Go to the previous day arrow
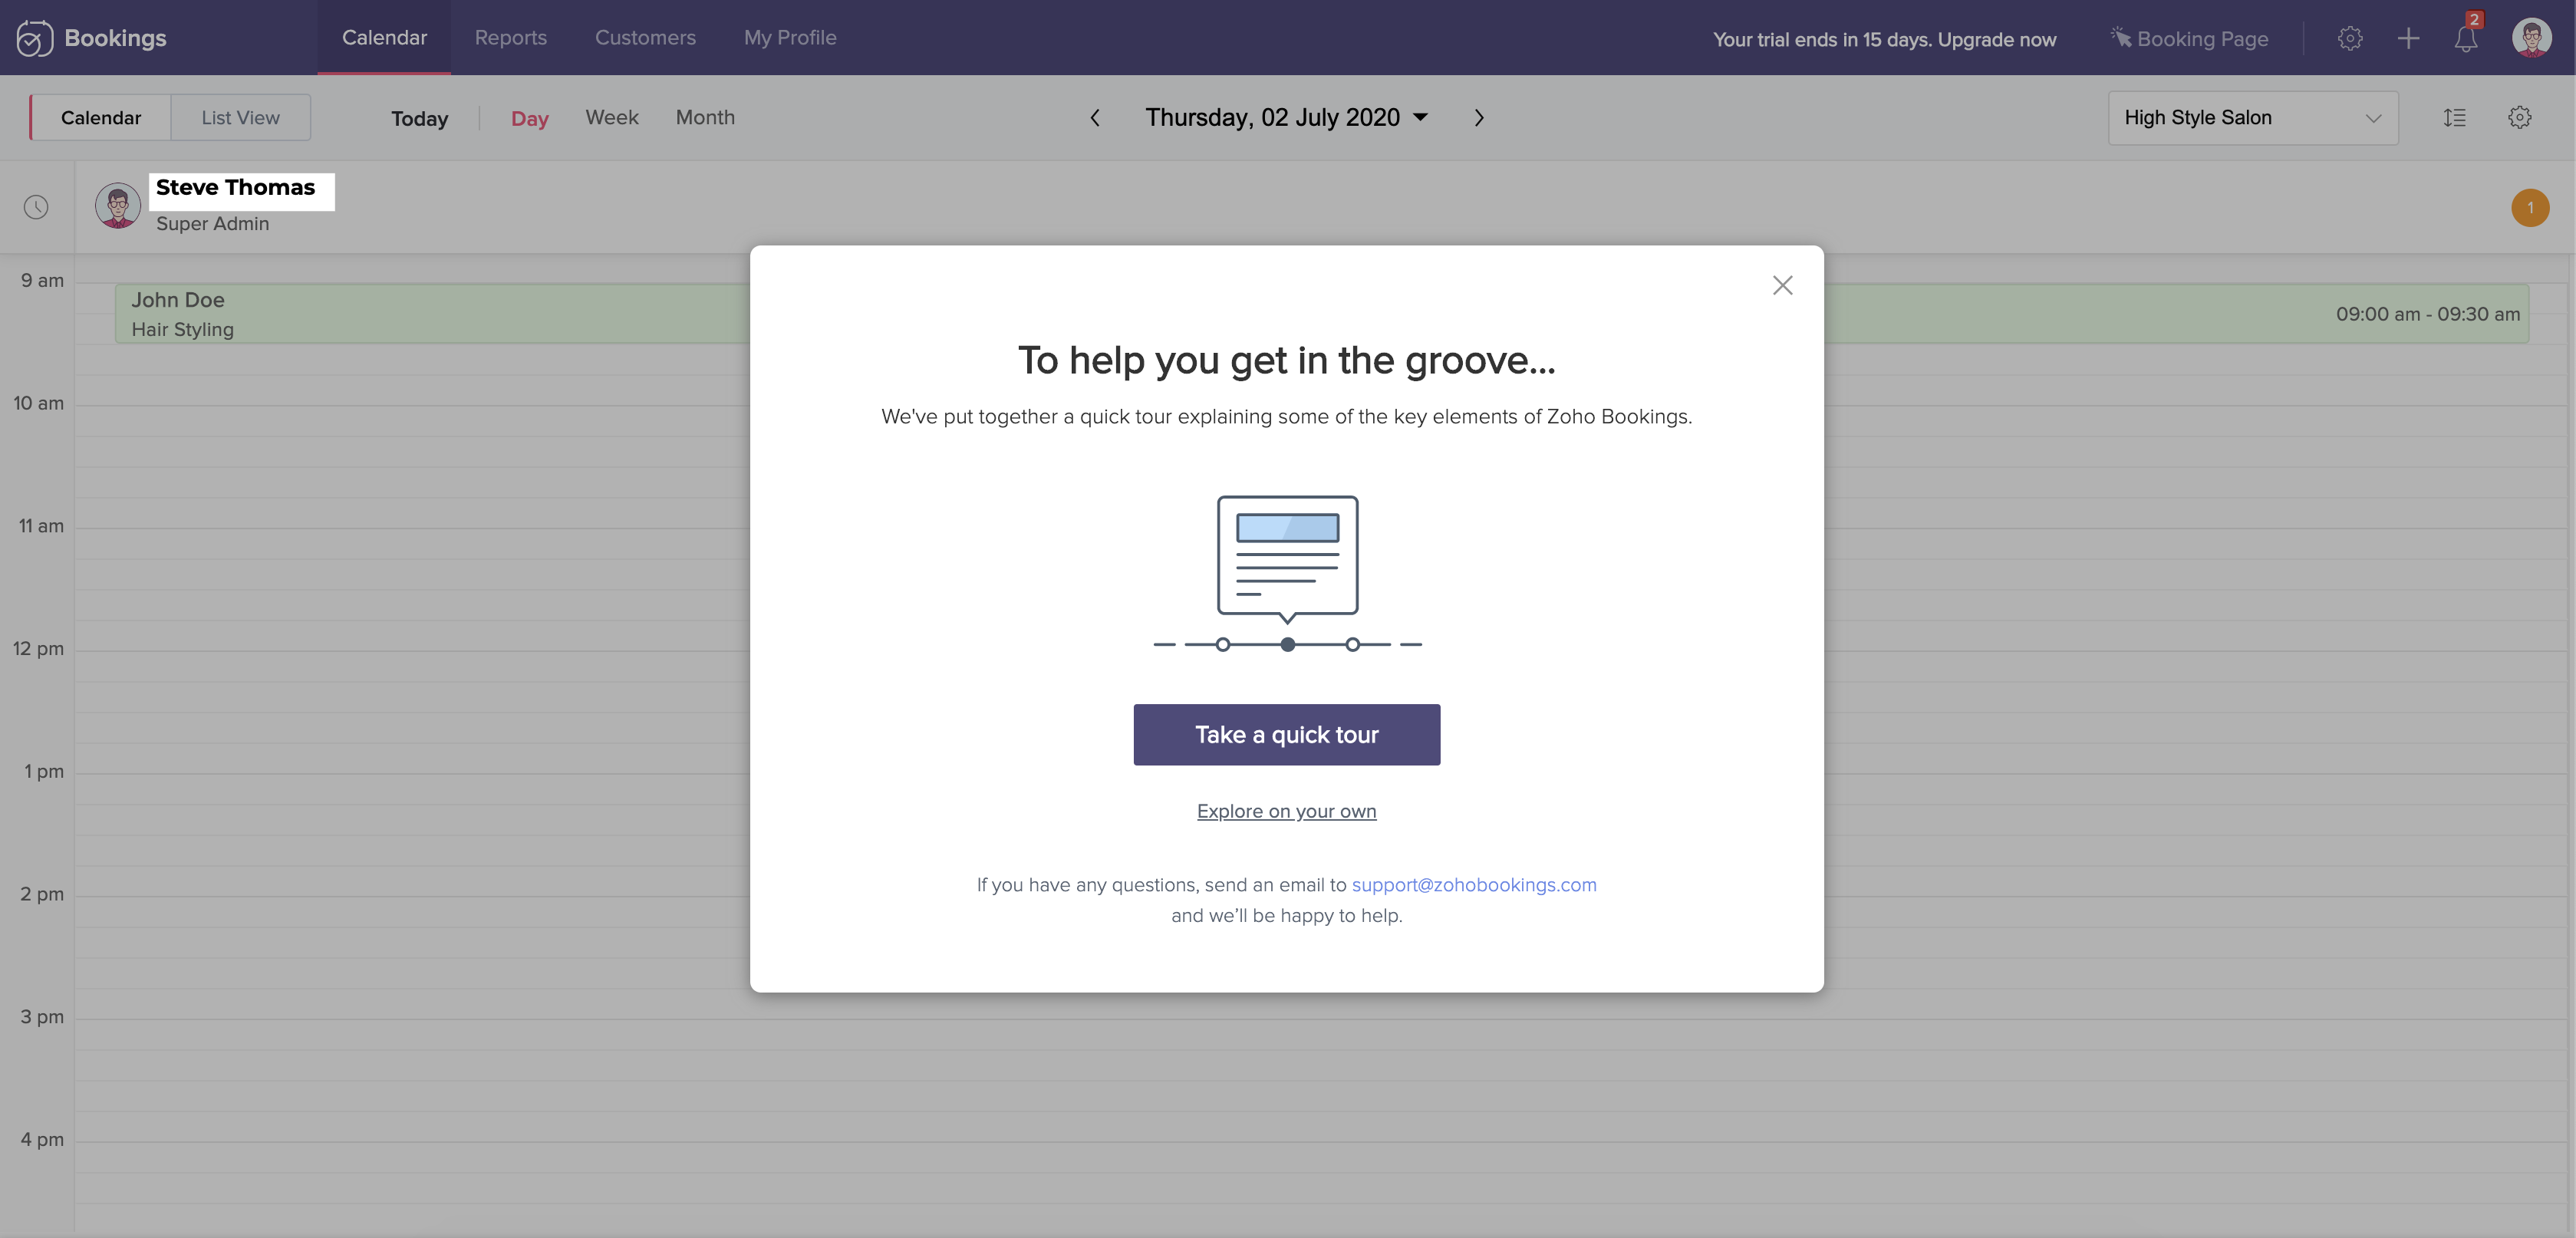Image resolution: width=2576 pixels, height=1238 pixels. [1095, 118]
